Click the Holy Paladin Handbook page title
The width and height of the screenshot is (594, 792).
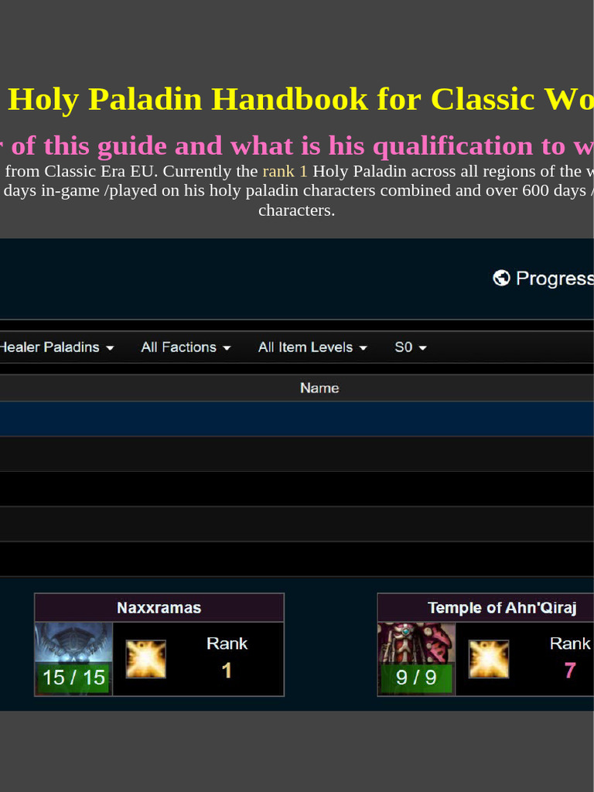pyautogui.click(x=301, y=98)
